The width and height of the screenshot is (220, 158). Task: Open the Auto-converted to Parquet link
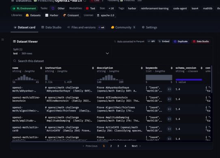(x=131, y=41)
